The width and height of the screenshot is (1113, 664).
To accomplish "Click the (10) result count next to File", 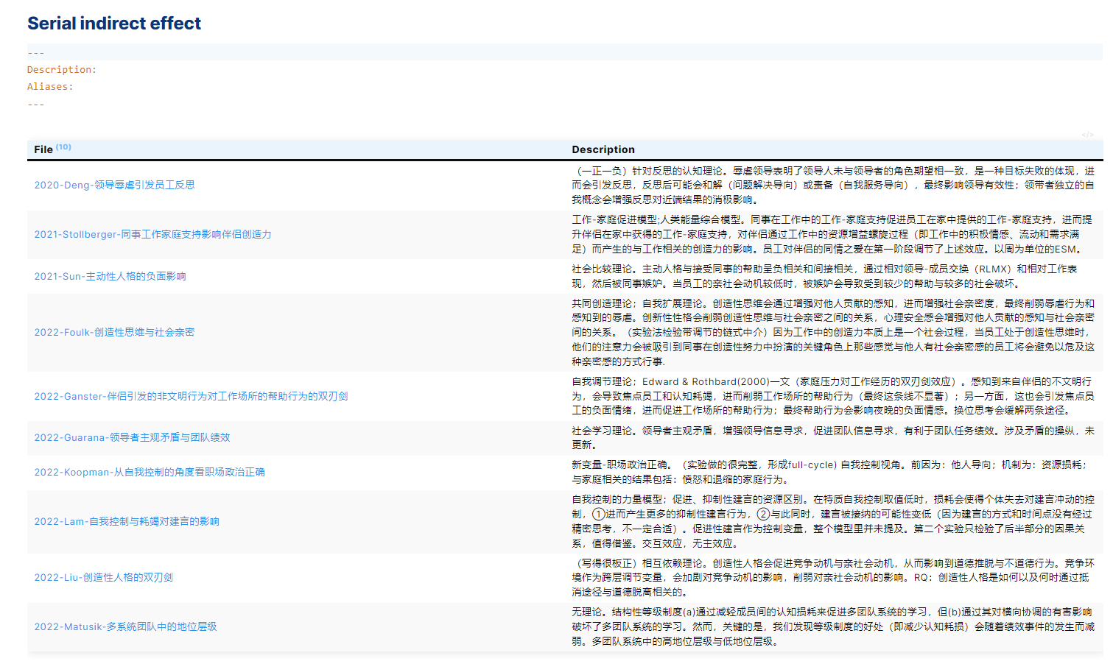I will tap(64, 146).
